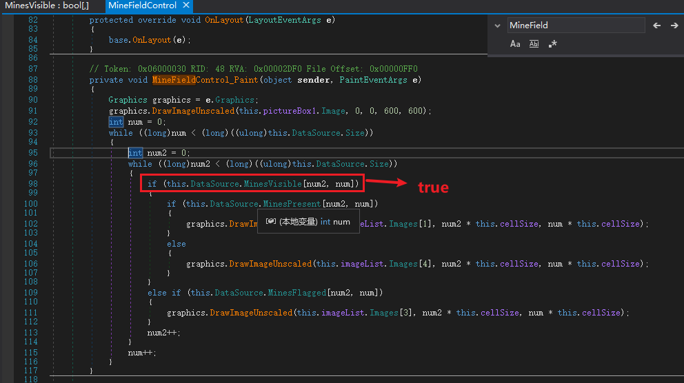Click the MineField search input box
This screenshot has width=684, height=383.
click(x=575, y=25)
